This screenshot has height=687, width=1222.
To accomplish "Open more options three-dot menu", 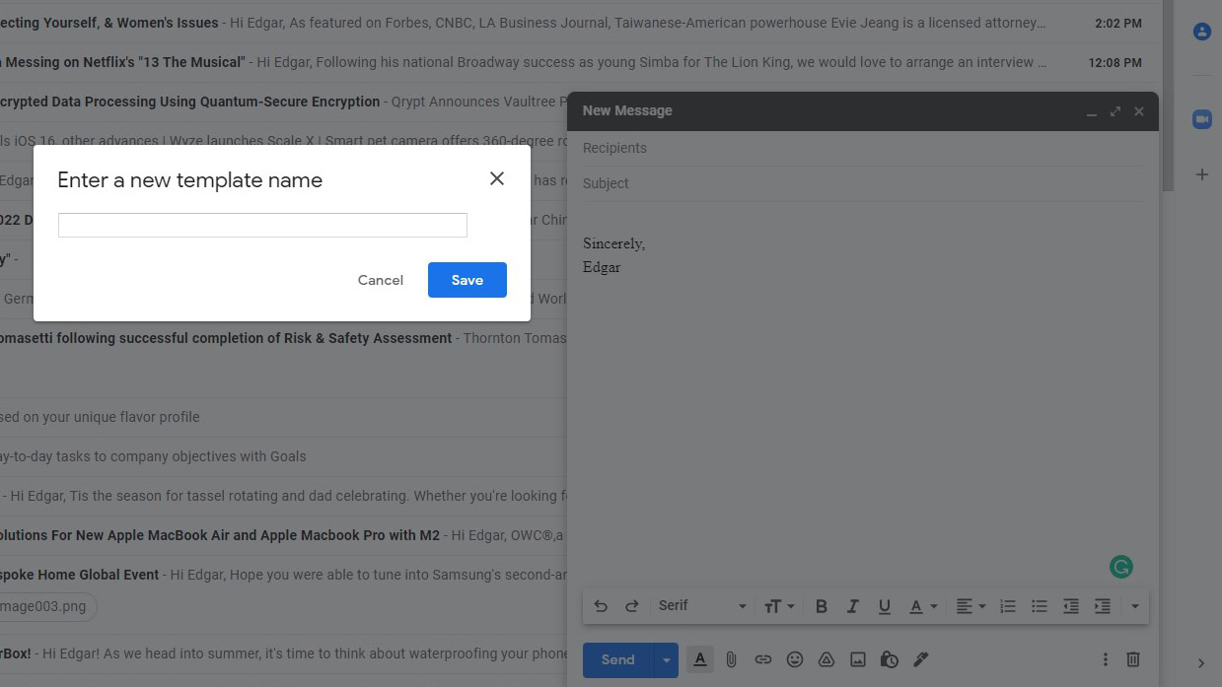I will 1105,659.
